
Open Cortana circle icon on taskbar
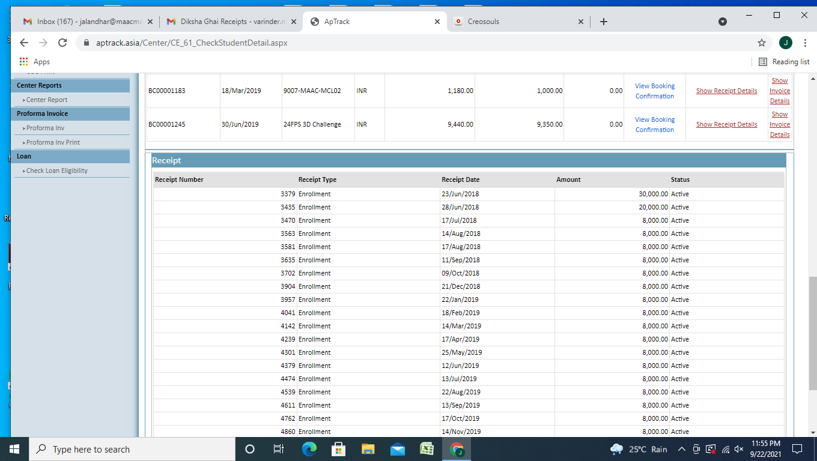click(x=250, y=449)
